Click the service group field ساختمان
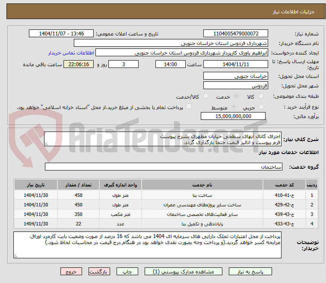Viewport: 326px width, 283px height. click(164, 167)
